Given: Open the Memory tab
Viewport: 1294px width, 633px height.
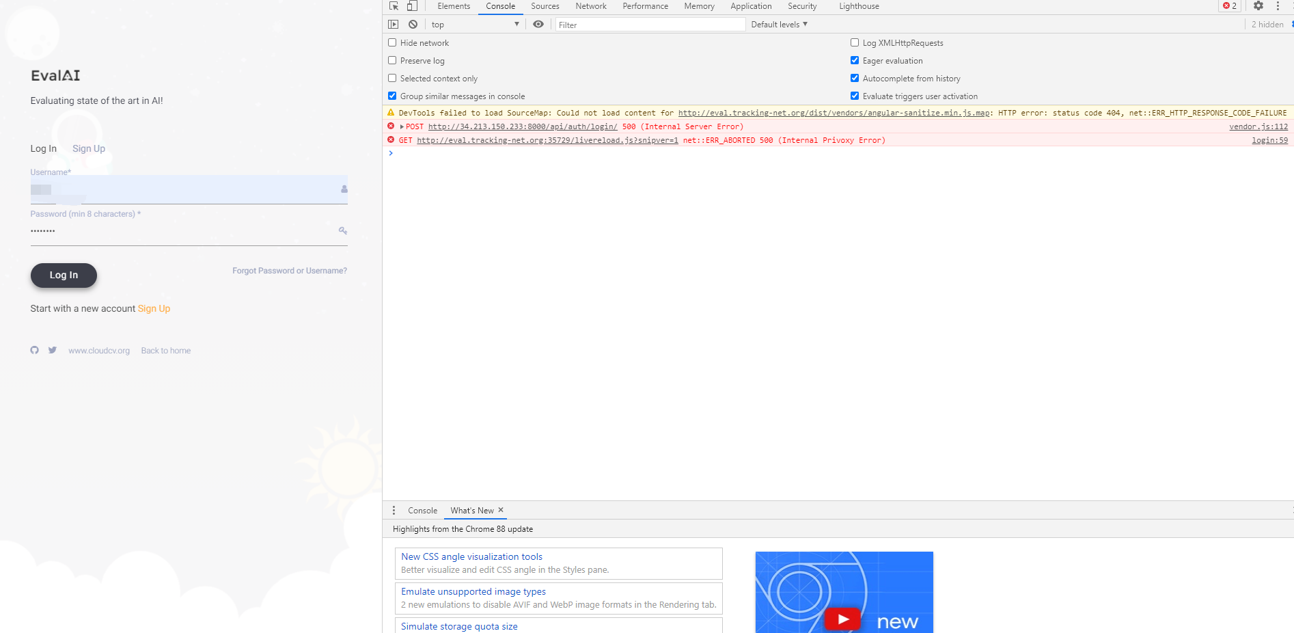Looking at the screenshot, I should click(x=700, y=6).
